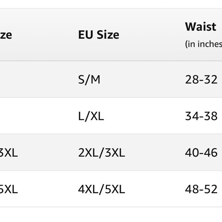Select the cut-off 3XL cell in left column
222x222 pixels.
click(9, 153)
